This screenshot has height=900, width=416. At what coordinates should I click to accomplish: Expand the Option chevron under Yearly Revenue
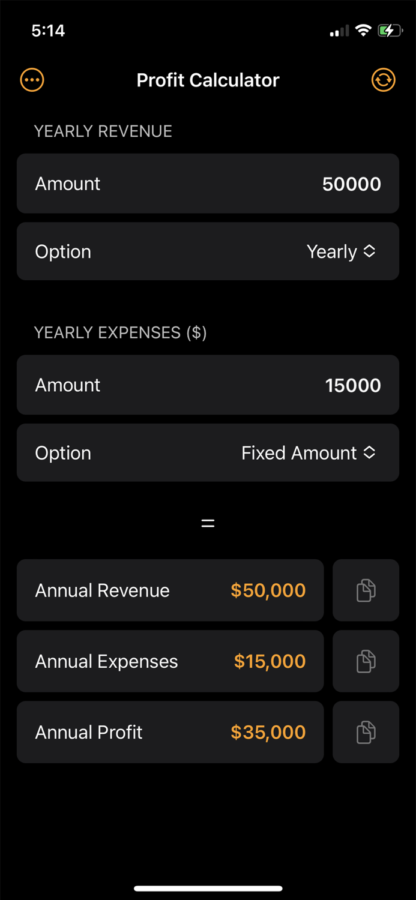370,251
